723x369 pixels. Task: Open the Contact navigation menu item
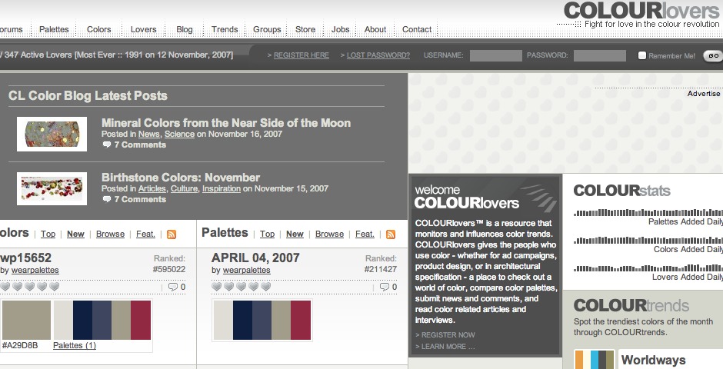tap(417, 29)
